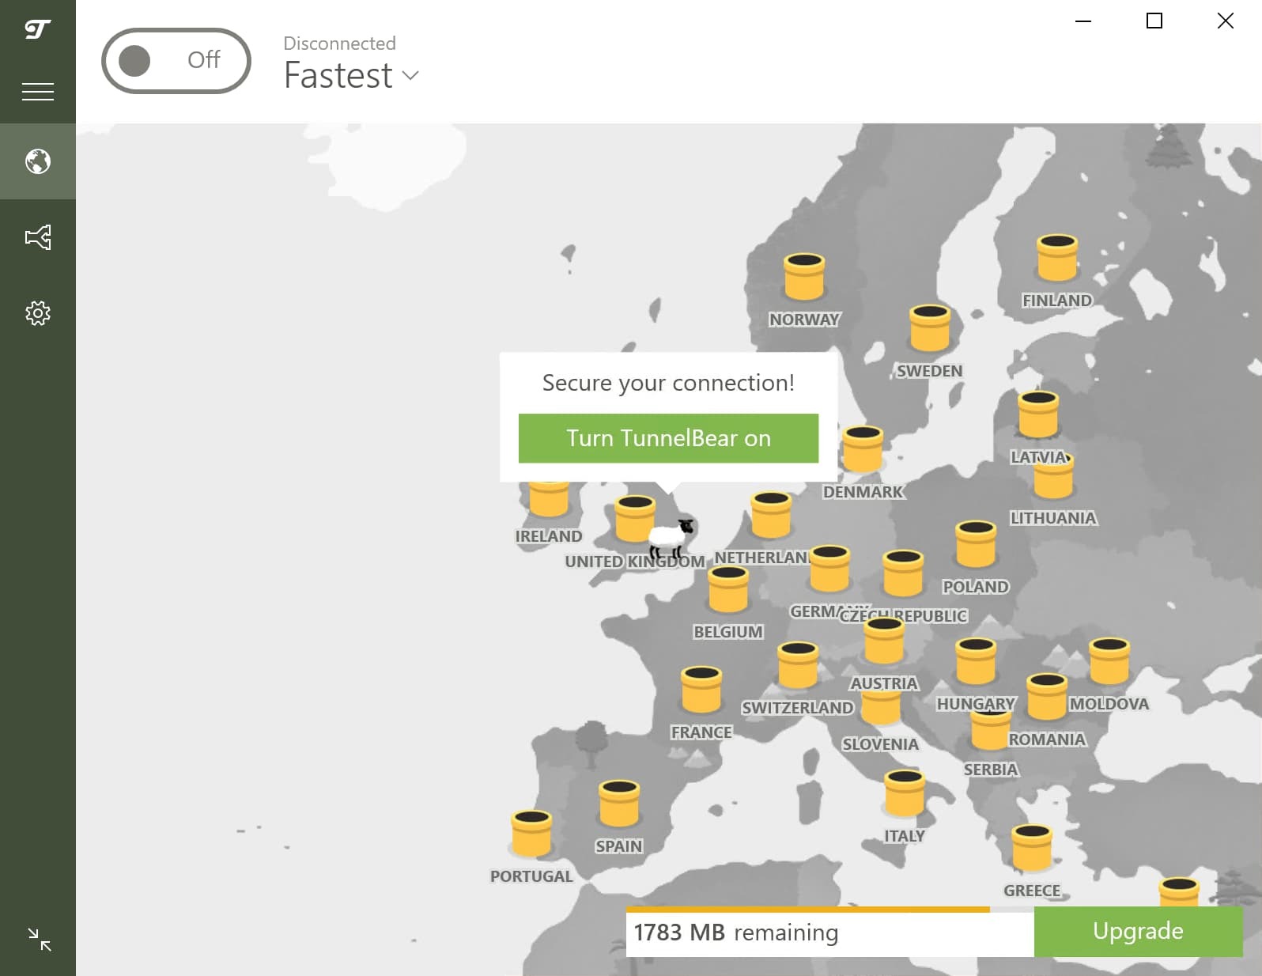Close the TunnelBear window
Image resolution: width=1262 pixels, height=976 pixels.
tap(1226, 21)
